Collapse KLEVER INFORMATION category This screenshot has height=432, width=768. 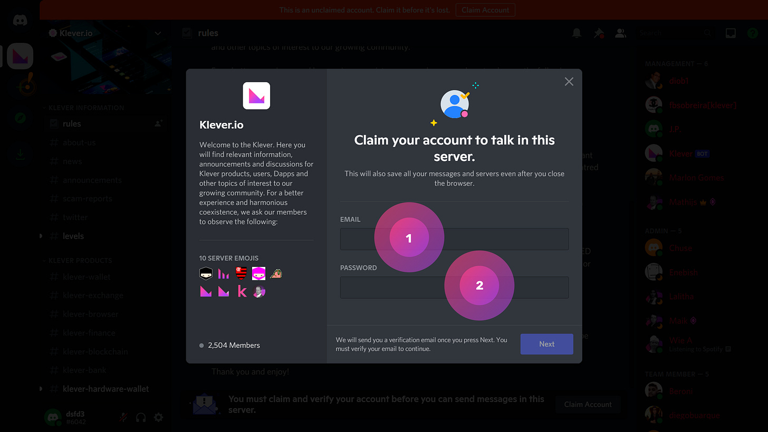click(x=85, y=108)
